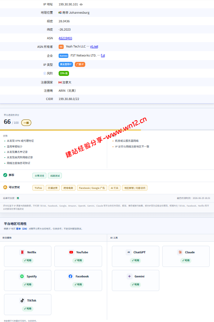Toggle the IP address visibility eye icon
214x322 pixels.
pyautogui.click(x=81, y=4)
